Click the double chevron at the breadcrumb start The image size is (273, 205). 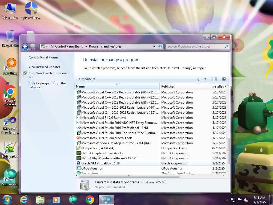(47, 46)
